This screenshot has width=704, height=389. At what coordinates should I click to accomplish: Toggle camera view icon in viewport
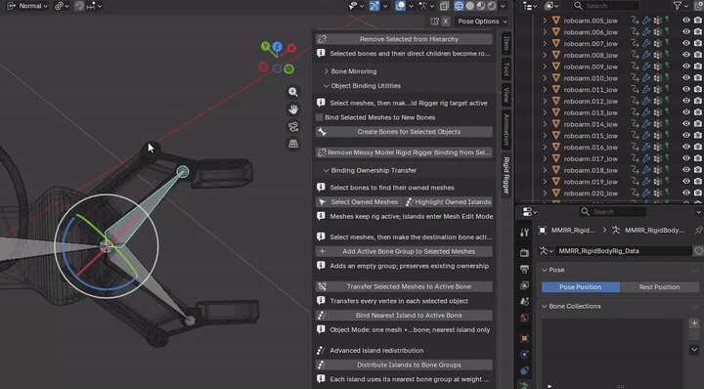click(x=293, y=126)
